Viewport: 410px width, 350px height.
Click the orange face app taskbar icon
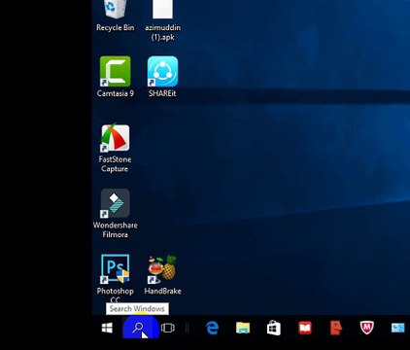pyautogui.click(x=336, y=328)
